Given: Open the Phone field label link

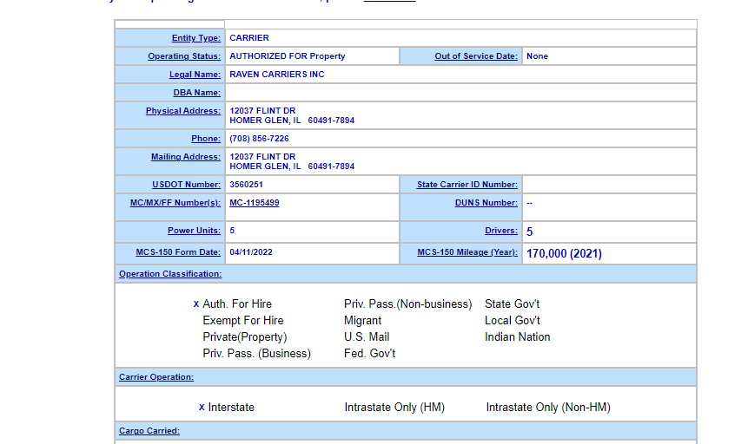Looking at the screenshot, I should click(x=206, y=139).
